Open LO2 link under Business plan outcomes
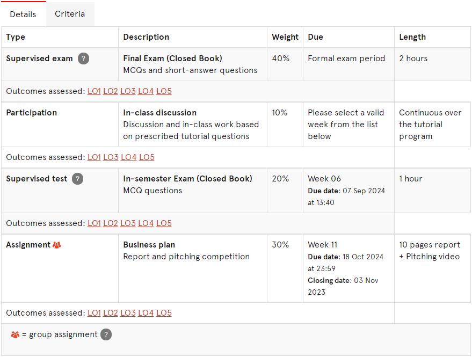This screenshot has width=472, height=357. [x=111, y=313]
